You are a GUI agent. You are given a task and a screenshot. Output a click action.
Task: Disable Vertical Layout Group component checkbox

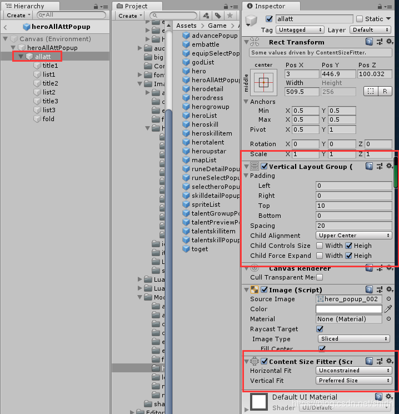click(264, 166)
